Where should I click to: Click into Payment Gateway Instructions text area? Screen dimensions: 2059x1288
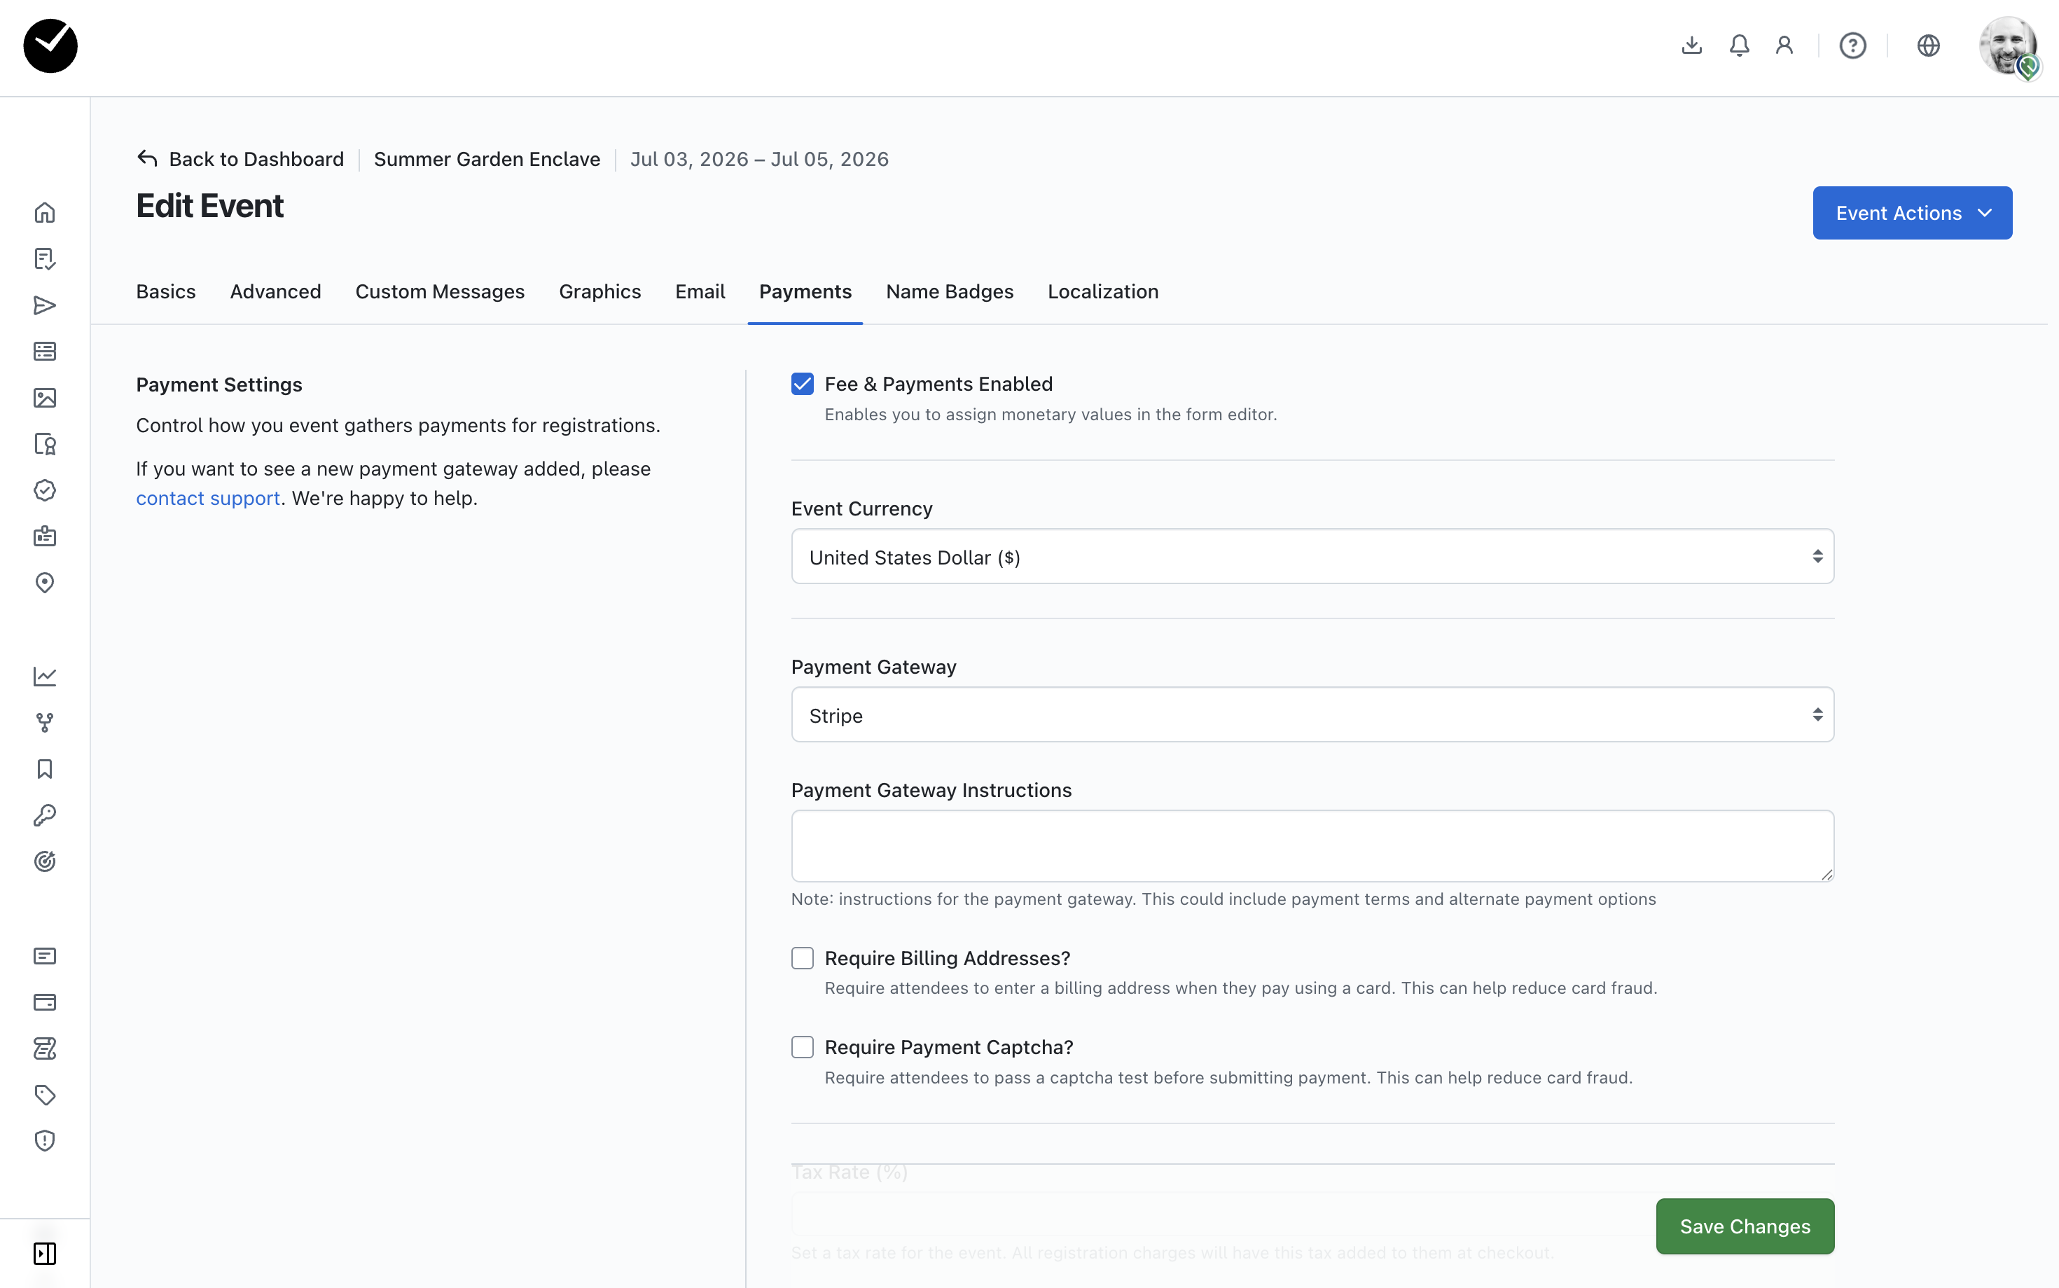(1311, 845)
